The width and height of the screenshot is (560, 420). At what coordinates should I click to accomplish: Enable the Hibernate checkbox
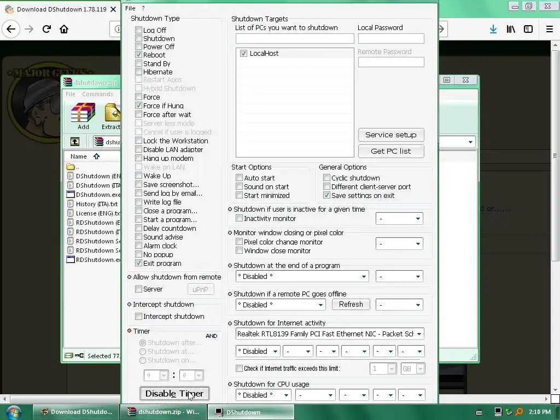(x=138, y=72)
